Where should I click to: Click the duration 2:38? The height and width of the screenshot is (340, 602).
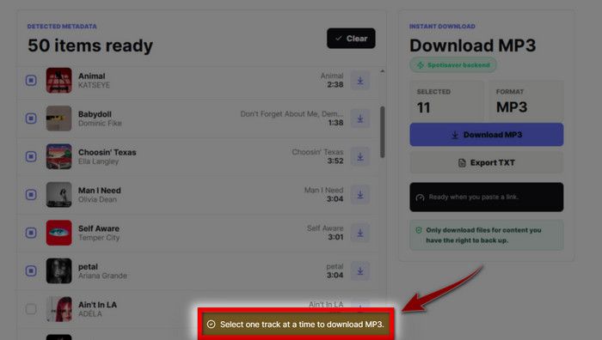[335, 85]
